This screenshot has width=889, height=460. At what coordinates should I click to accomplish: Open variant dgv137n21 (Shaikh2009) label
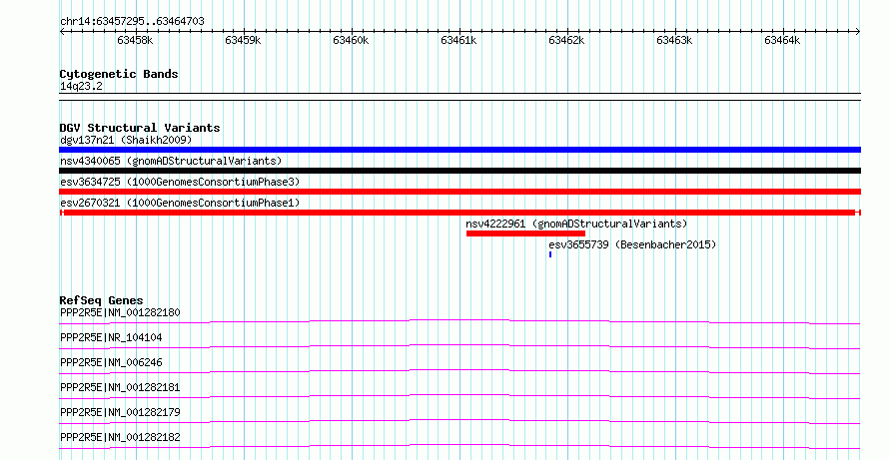coord(126,140)
